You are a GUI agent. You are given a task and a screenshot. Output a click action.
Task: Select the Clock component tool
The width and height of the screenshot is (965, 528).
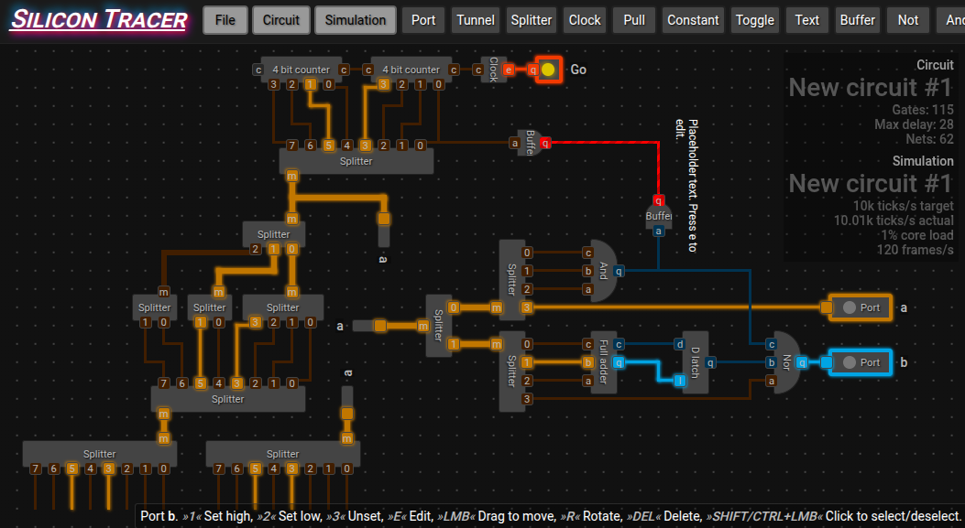click(585, 20)
